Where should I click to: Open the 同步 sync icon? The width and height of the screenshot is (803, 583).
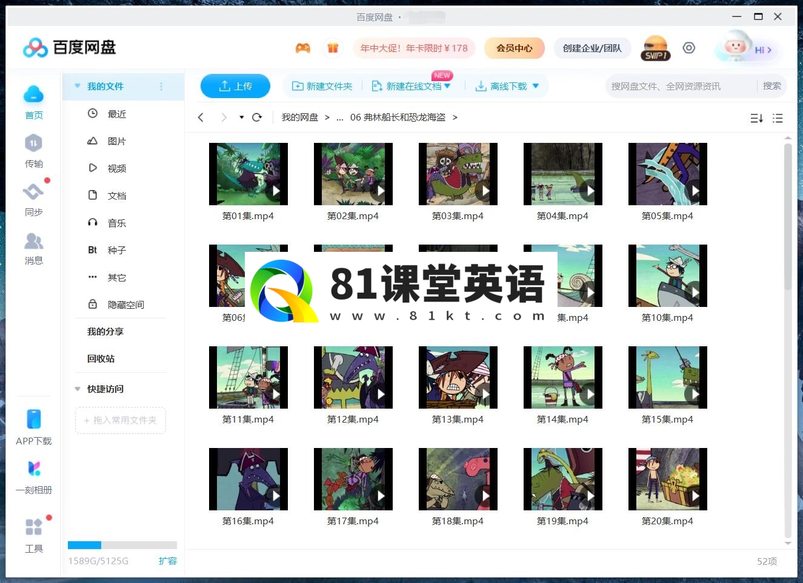tap(33, 192)
